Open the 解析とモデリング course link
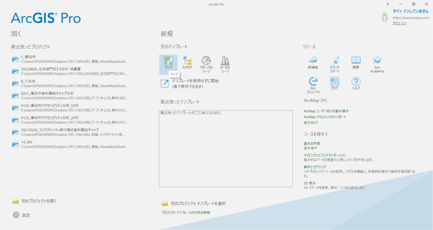Image resolution: width=433 pixels, height=230 pixels. tap(315, 167)
